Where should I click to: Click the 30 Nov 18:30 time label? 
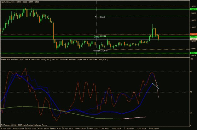68,129
